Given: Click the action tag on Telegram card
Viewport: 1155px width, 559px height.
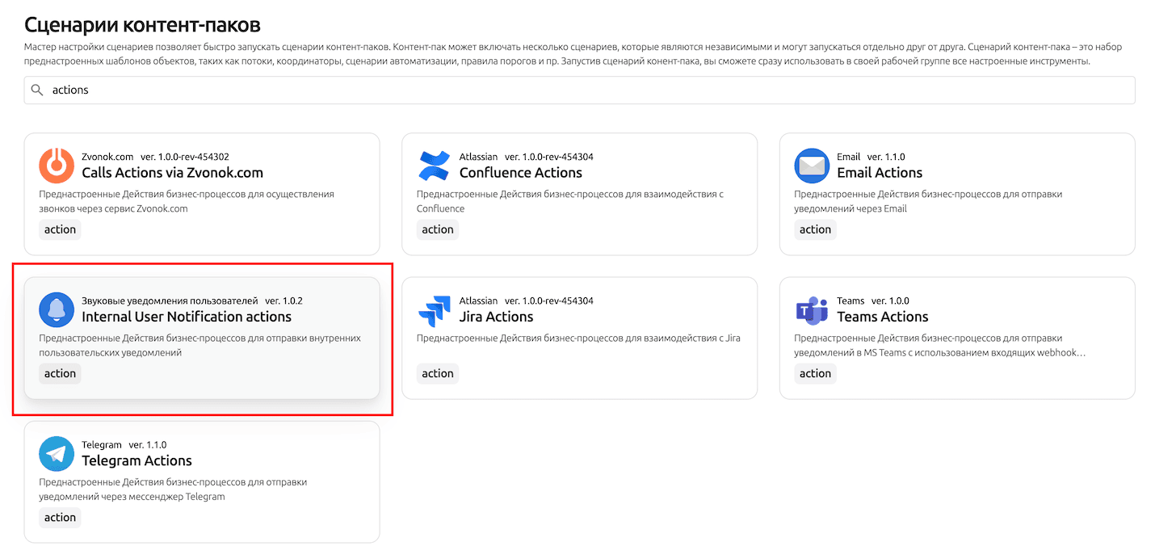Looking at the screenshot, I should tap(60, 517).
